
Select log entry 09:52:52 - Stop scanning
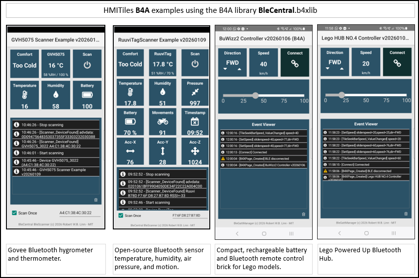163,174
